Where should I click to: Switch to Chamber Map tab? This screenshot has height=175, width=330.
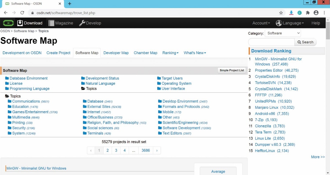pos(145,53)
